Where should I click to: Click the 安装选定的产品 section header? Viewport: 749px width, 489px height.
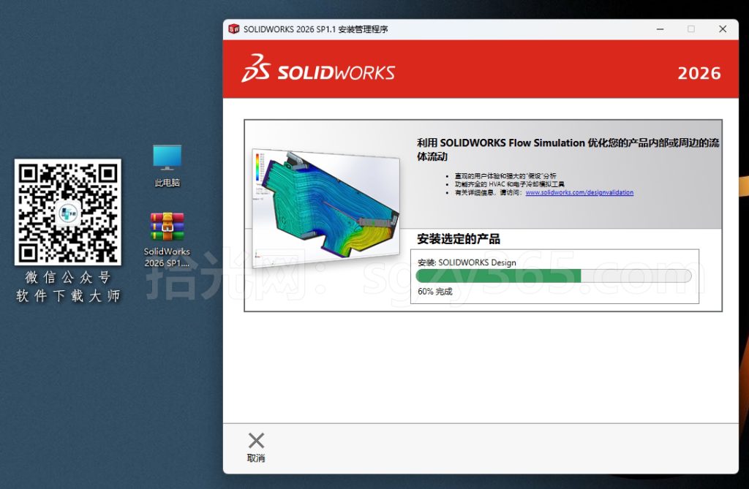pos(459,238)
